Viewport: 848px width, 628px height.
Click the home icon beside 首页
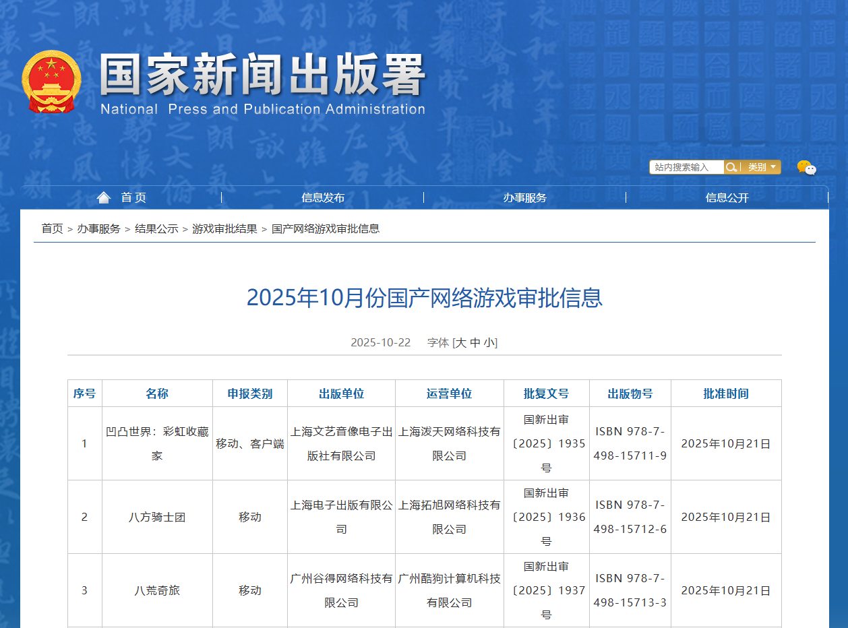click(x=103, y=197)
